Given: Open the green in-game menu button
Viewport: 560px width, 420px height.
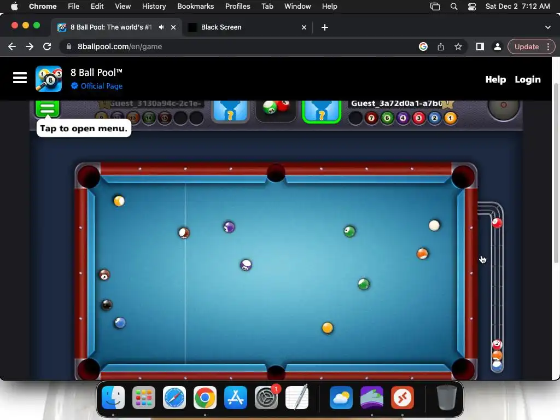Looking at the screenshot, I should (47, 109).
